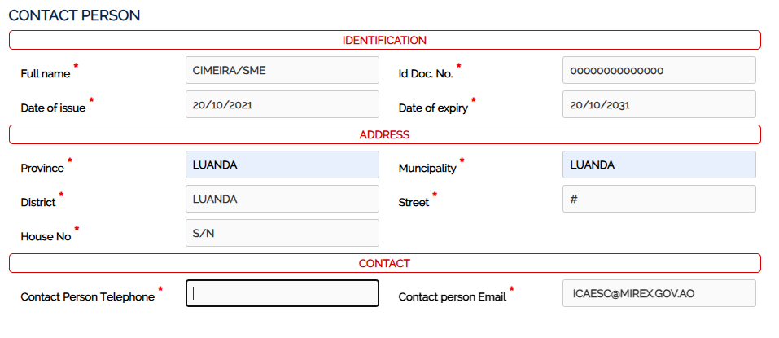Click the Full name input field
This screenshot has width=779, height=338.
coord(282,70)
